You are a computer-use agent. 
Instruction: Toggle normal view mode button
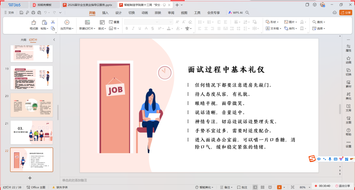tap(255, 187)
